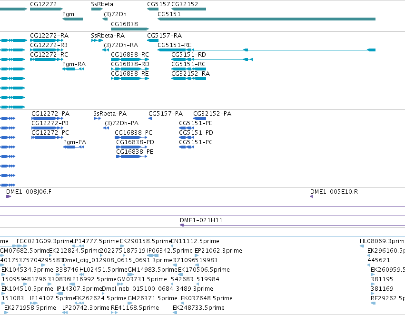Click EST EK104510.5prime label
405x315 pixels.
pos(27,289)
